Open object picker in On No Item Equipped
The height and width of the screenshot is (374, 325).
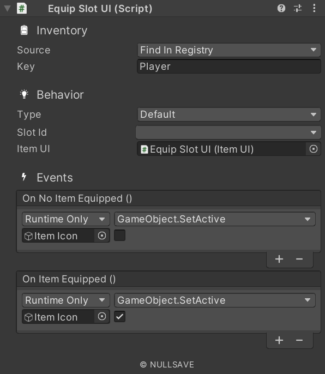click(x=102, y=236)
